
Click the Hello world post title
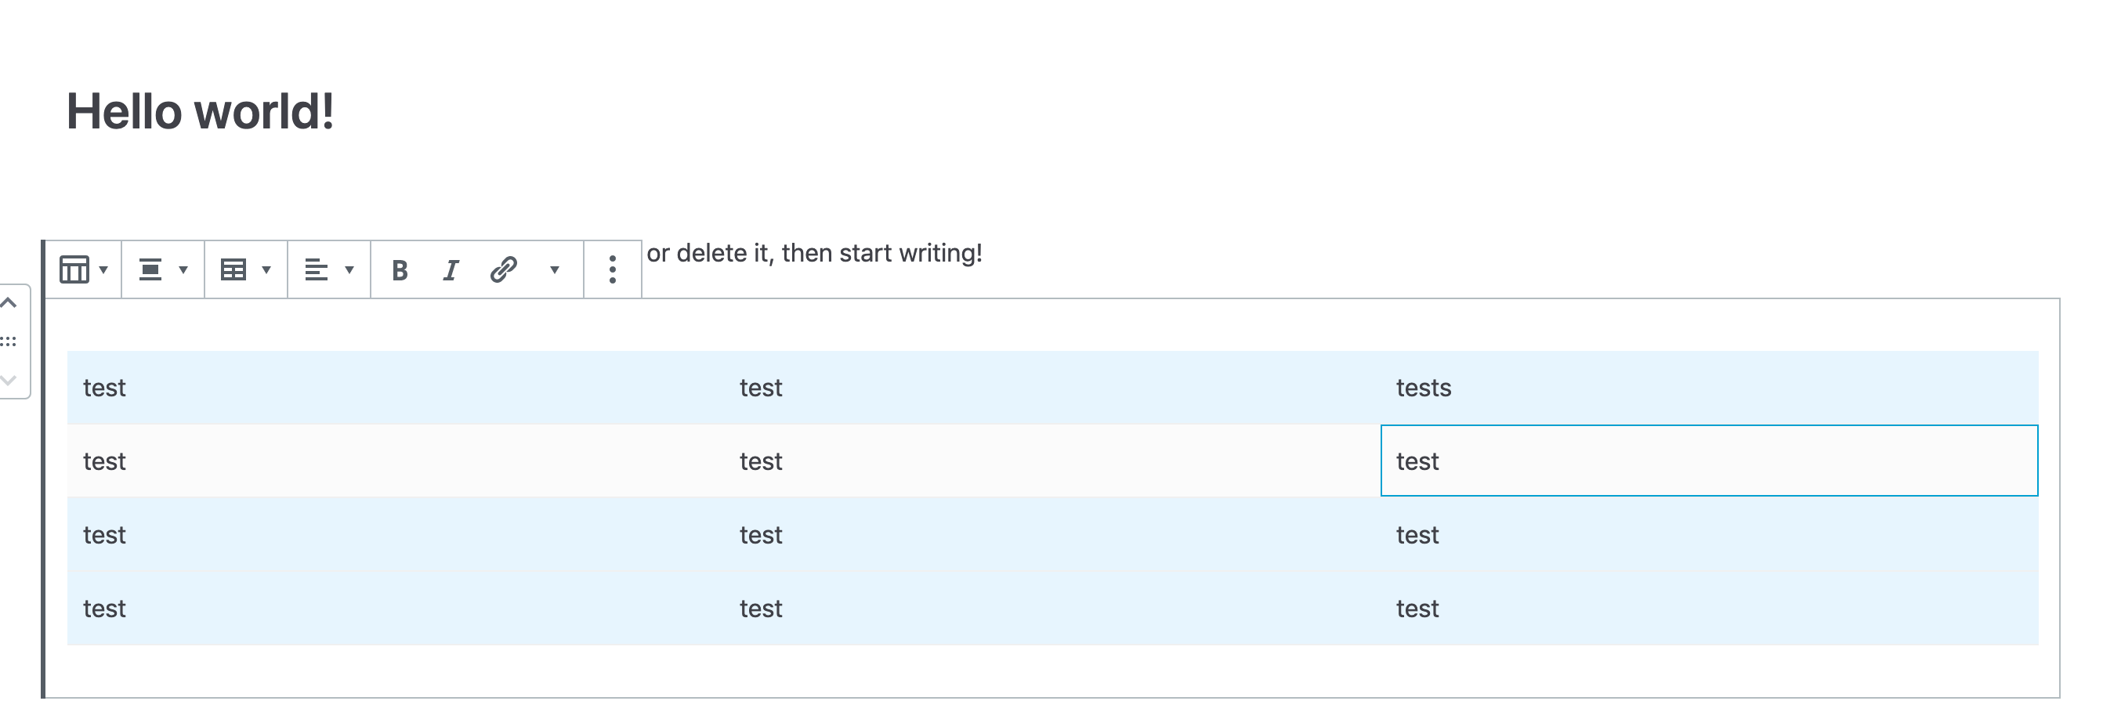(201, 110)
